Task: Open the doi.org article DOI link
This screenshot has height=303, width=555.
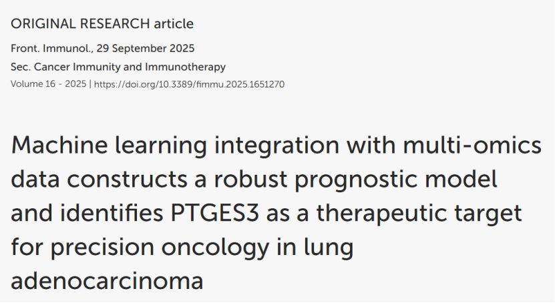Action: click(x=189, y=85)
